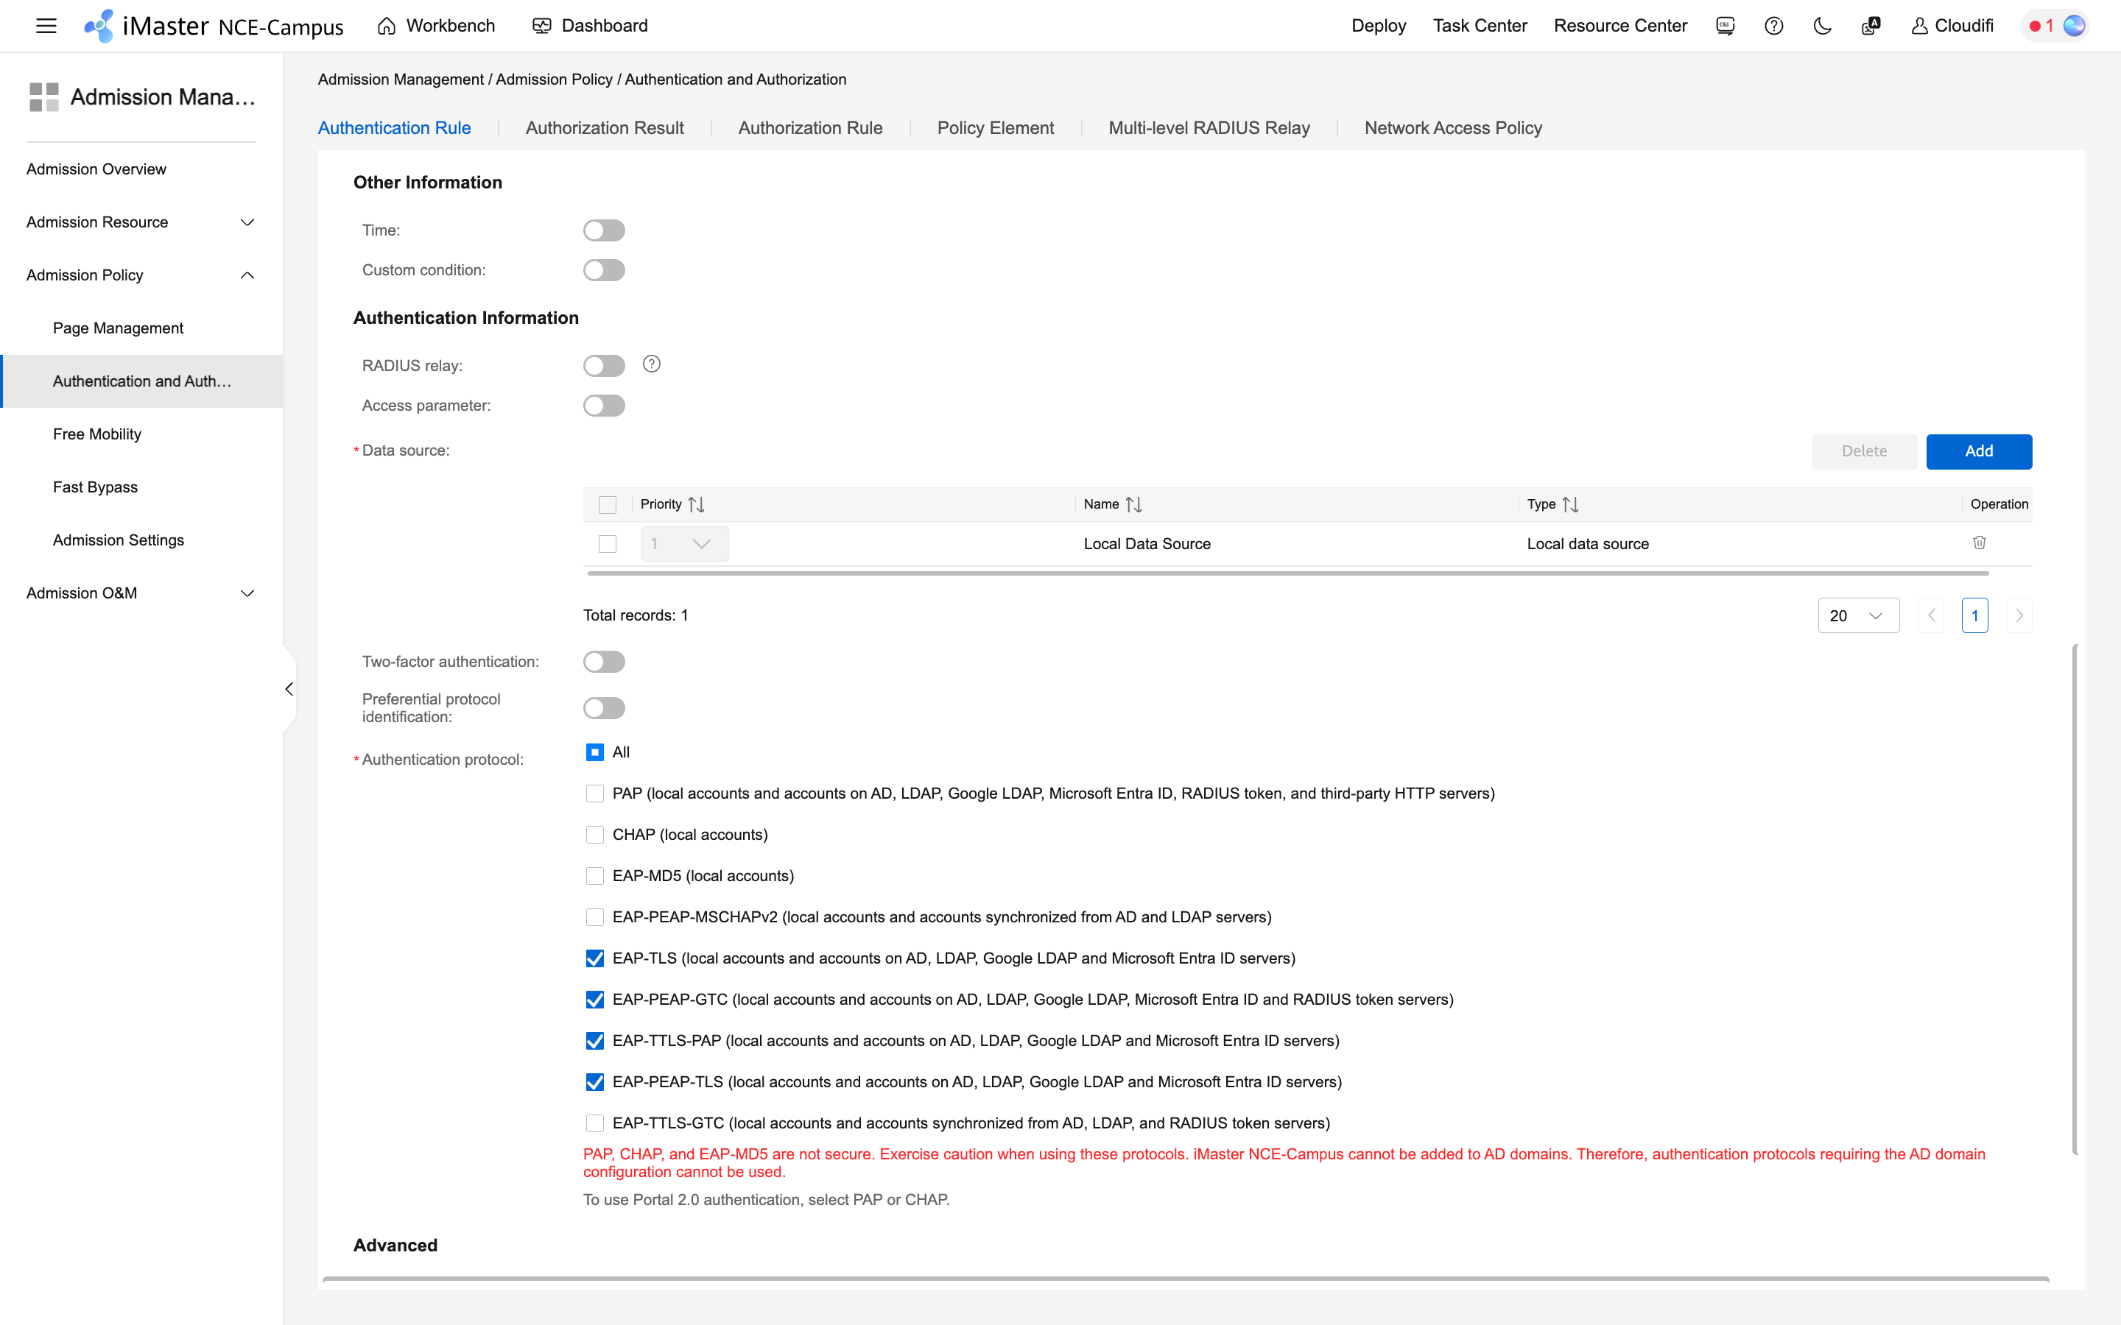
Task: Enable dark mode with the moon icon
Action: click(x=1821, y=26)
